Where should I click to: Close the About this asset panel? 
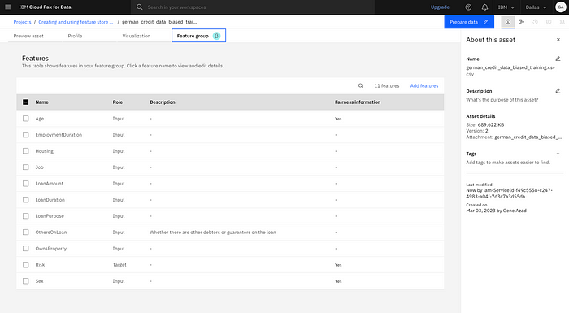[x=558, y=40]
